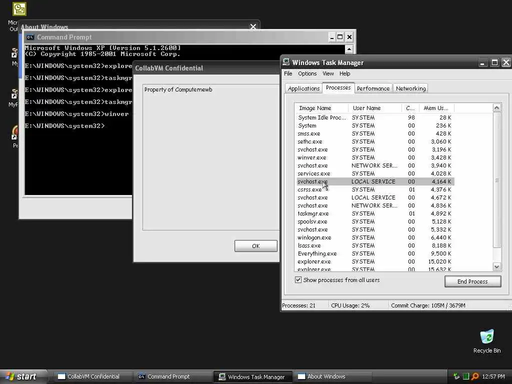512x384 pixels.
Task: Click the search magnifier tray icon
Action: [475, 376]
